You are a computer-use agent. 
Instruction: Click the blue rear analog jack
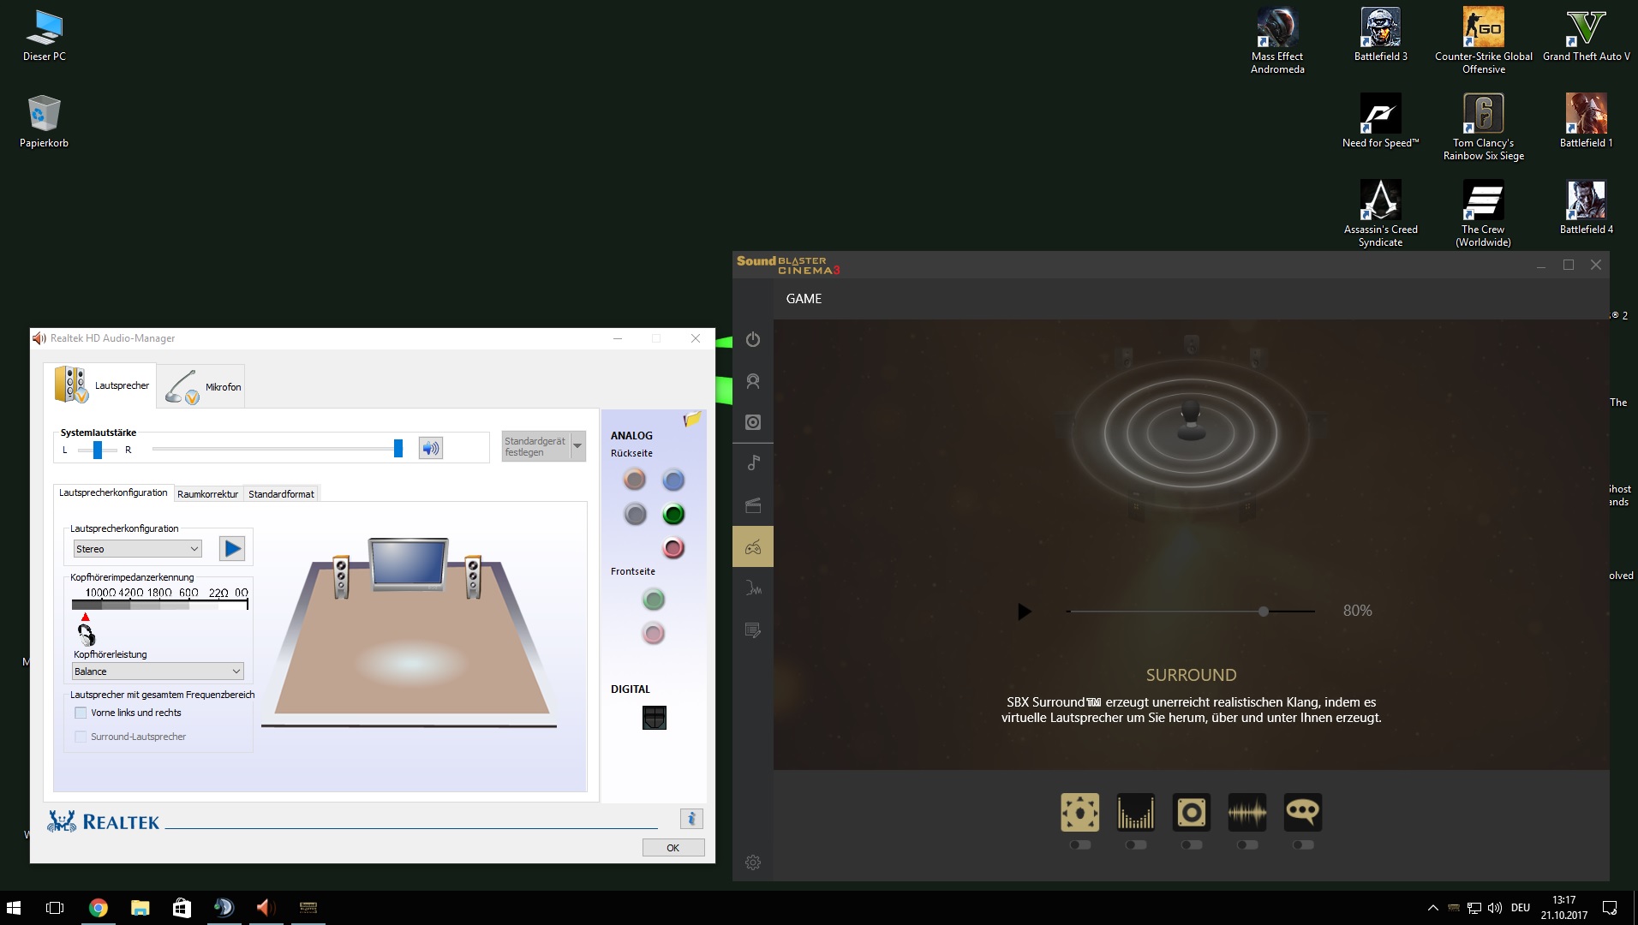click(673, 480)
